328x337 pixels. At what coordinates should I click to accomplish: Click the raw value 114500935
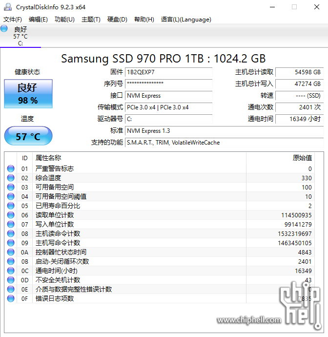pos(296,215)
